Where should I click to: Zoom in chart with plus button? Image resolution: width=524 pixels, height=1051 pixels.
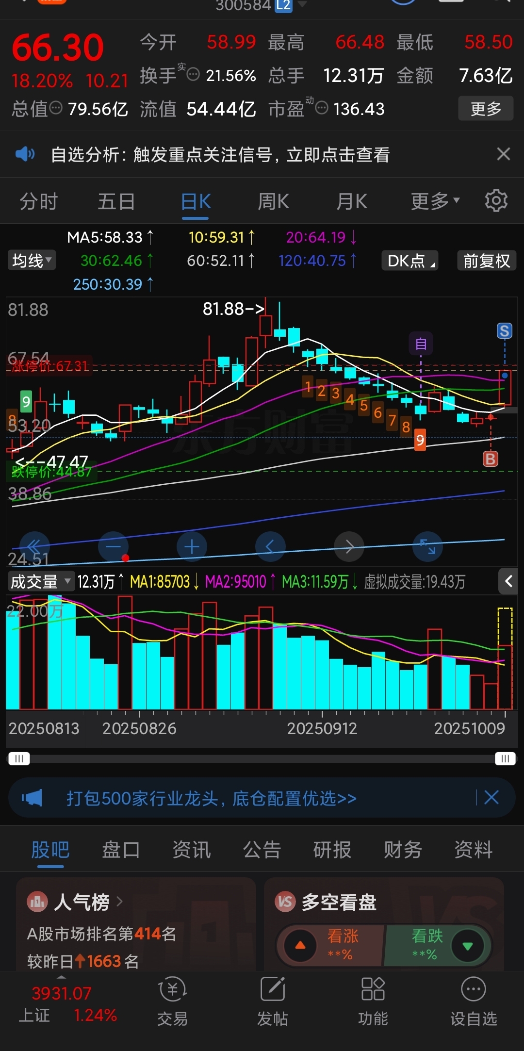pos(192,547)
